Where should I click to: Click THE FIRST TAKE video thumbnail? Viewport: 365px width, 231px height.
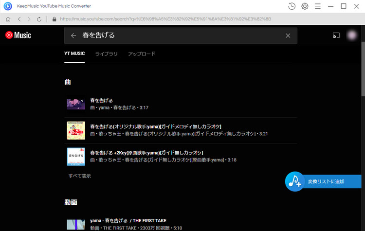point(76,225)
